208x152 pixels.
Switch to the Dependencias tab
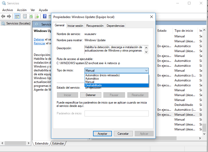pos(115,26)
